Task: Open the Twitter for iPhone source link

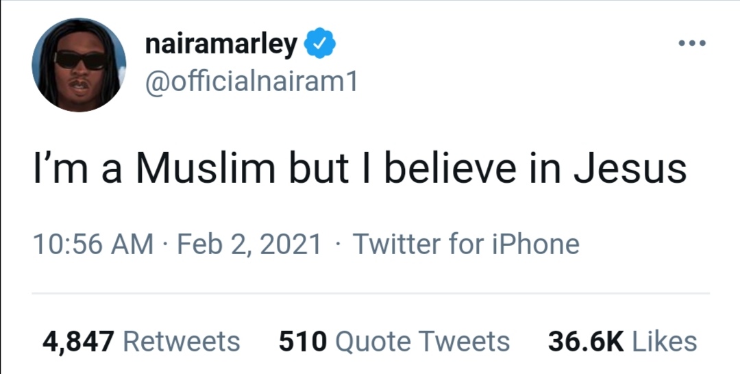Action: (x=466, y=244)
